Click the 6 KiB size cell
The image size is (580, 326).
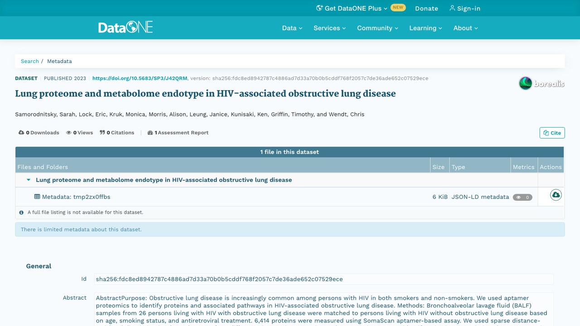point(440,197)
